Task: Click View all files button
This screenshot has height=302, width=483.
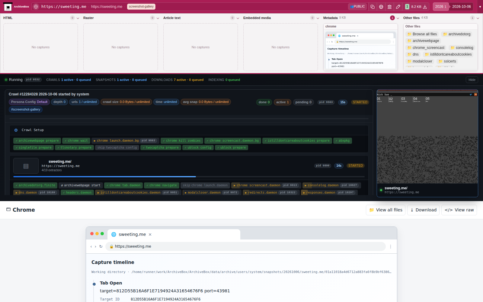Action: (386, 210)
